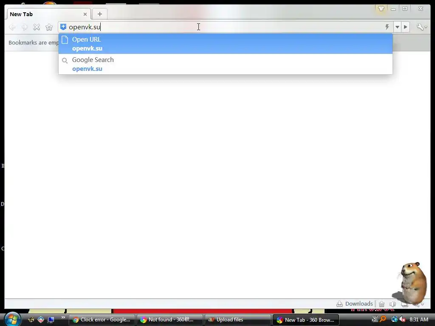Bookmark the page with the star icon

(x=49, y=27)
